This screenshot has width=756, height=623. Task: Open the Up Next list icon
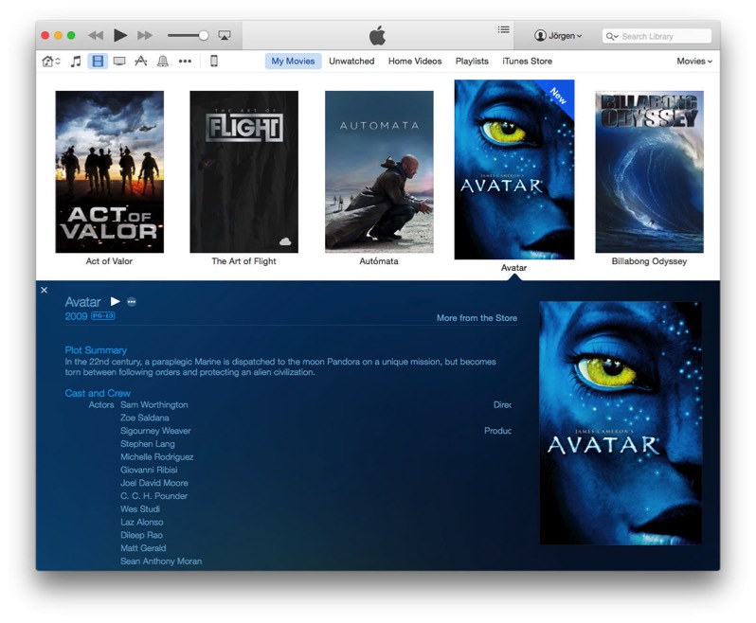tap(503, 30)
